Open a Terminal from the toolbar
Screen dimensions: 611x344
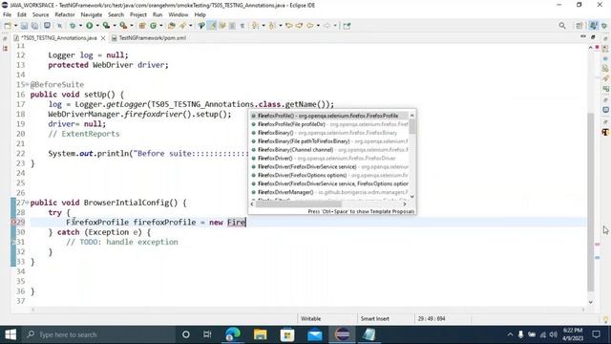(x=47, y=26)
